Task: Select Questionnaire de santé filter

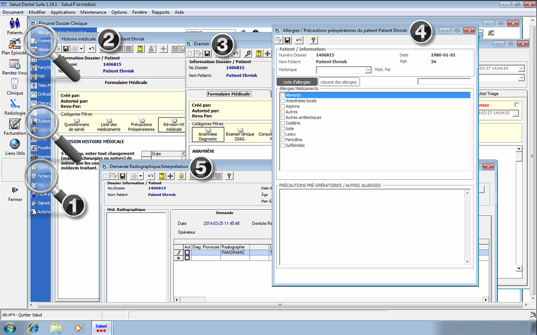Action: [76, 125]
